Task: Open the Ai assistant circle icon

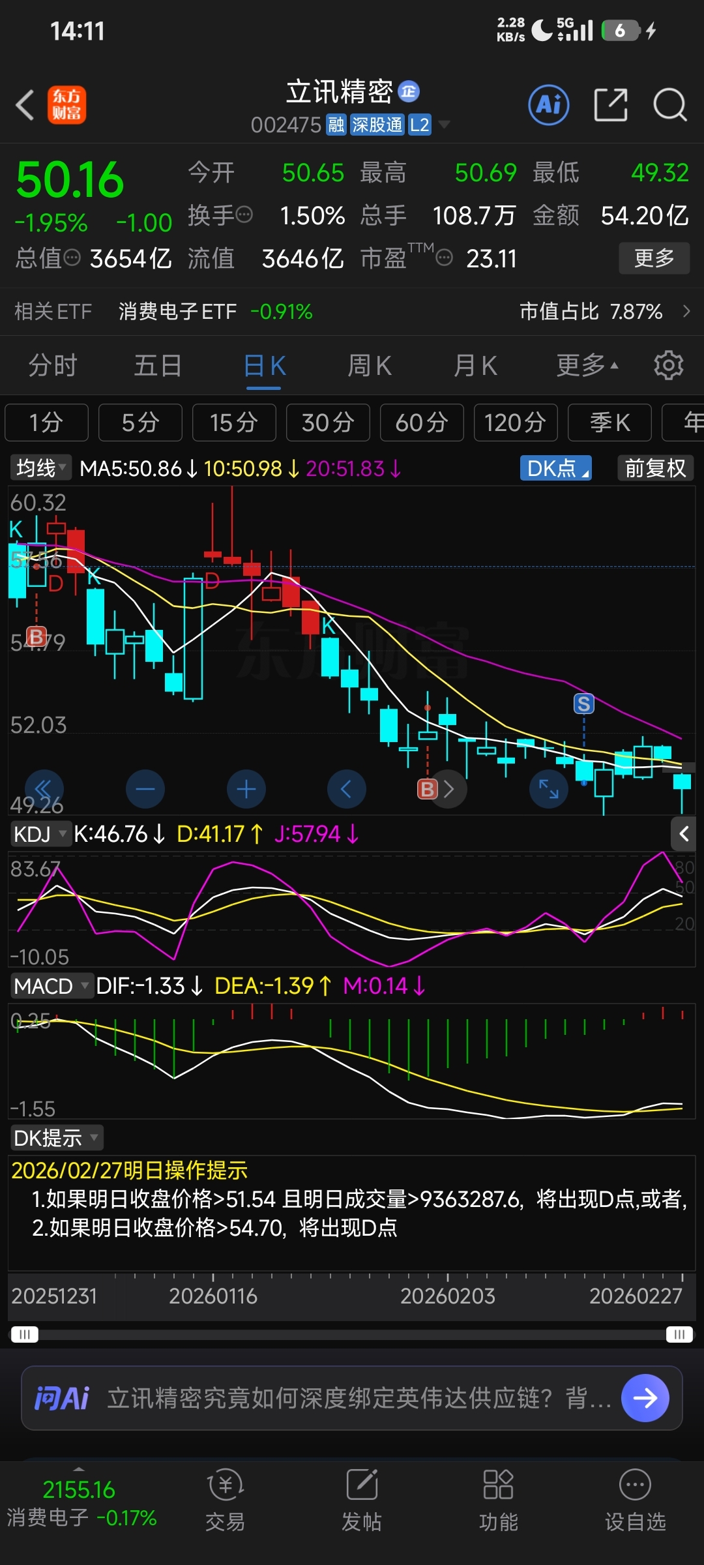Action: click(549, 104)
